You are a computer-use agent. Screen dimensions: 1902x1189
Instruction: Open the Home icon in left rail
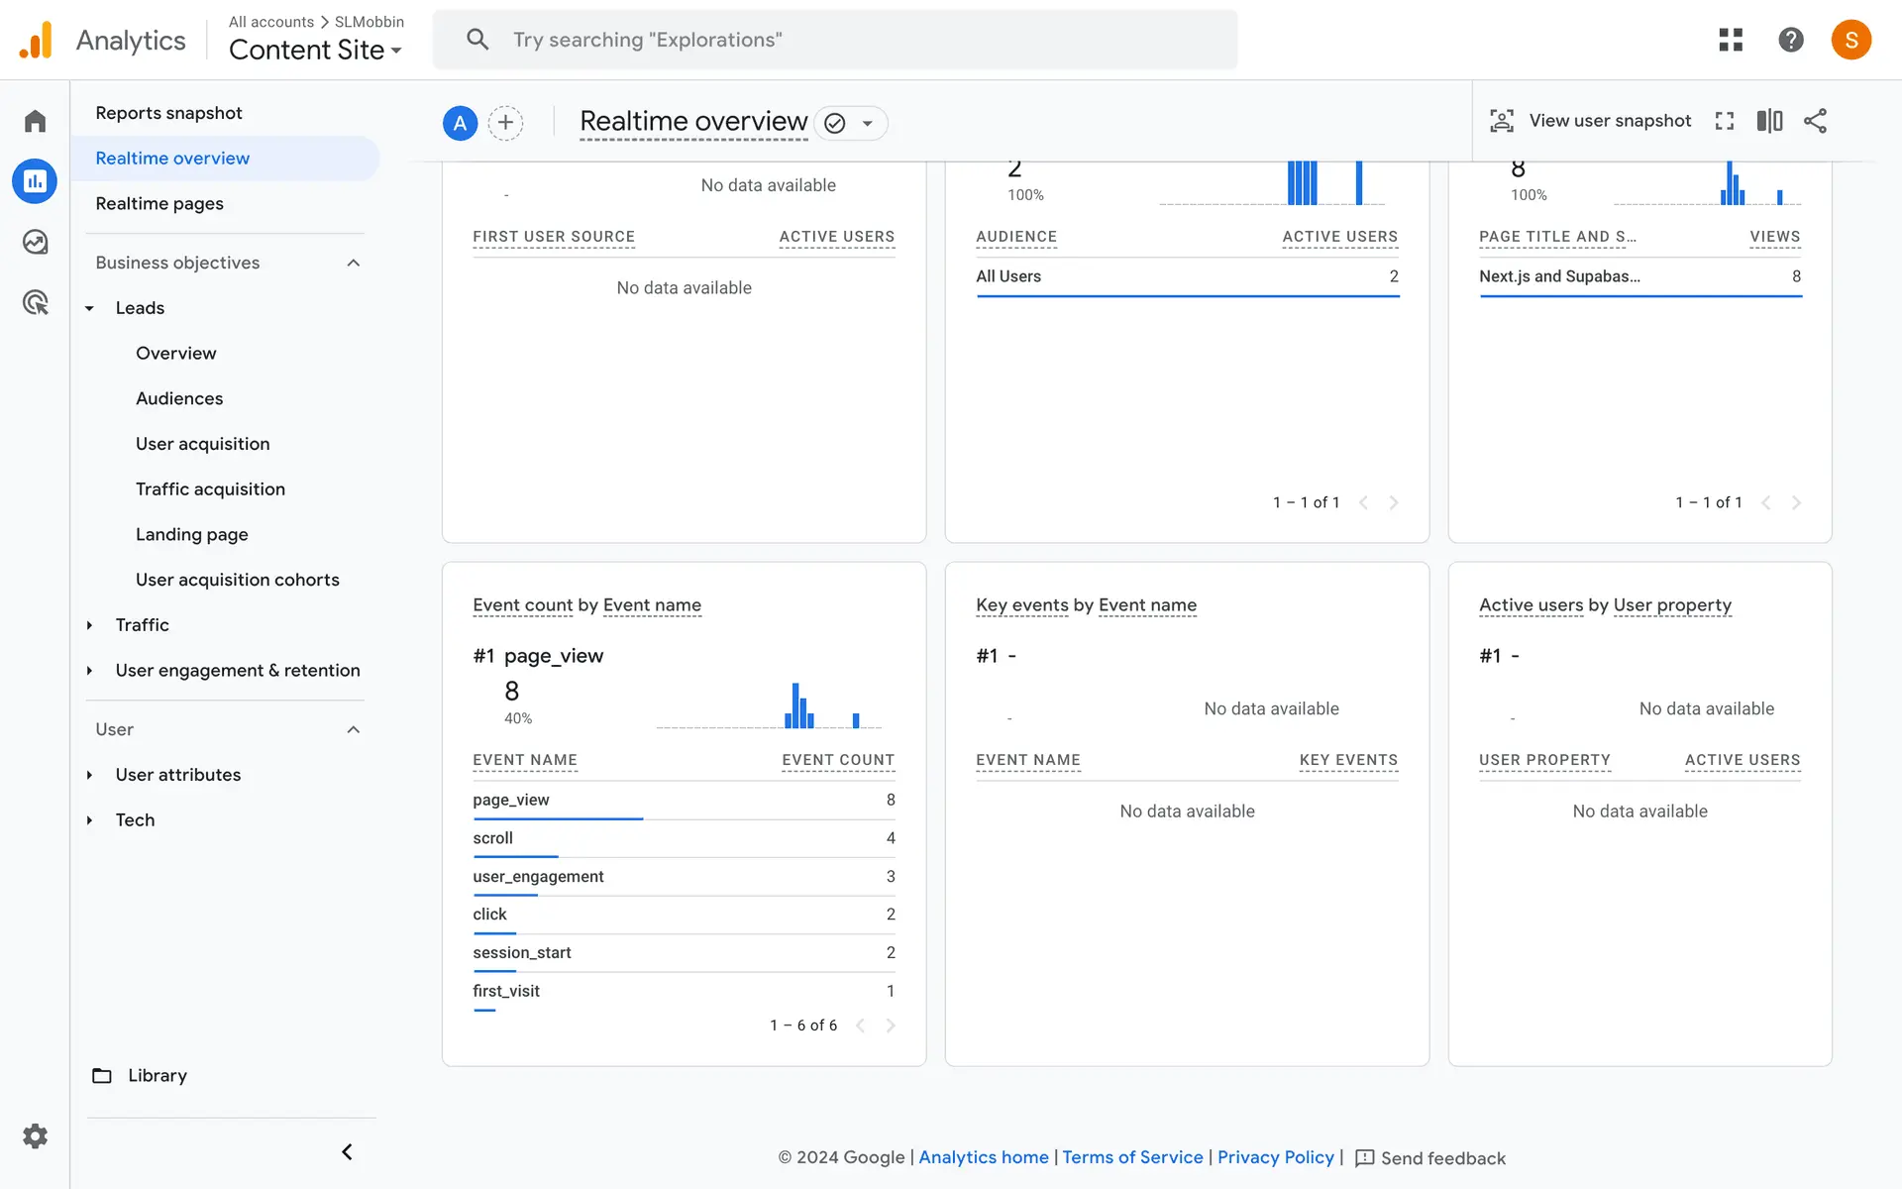point(36,121)
